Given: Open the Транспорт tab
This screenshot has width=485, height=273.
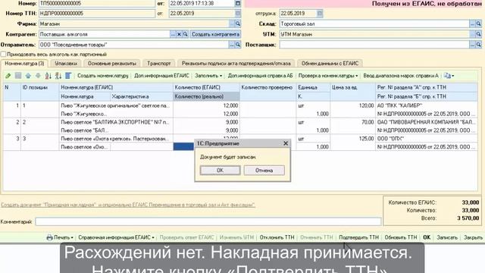Looking at the screenshot, I should [x=159, y=64].
